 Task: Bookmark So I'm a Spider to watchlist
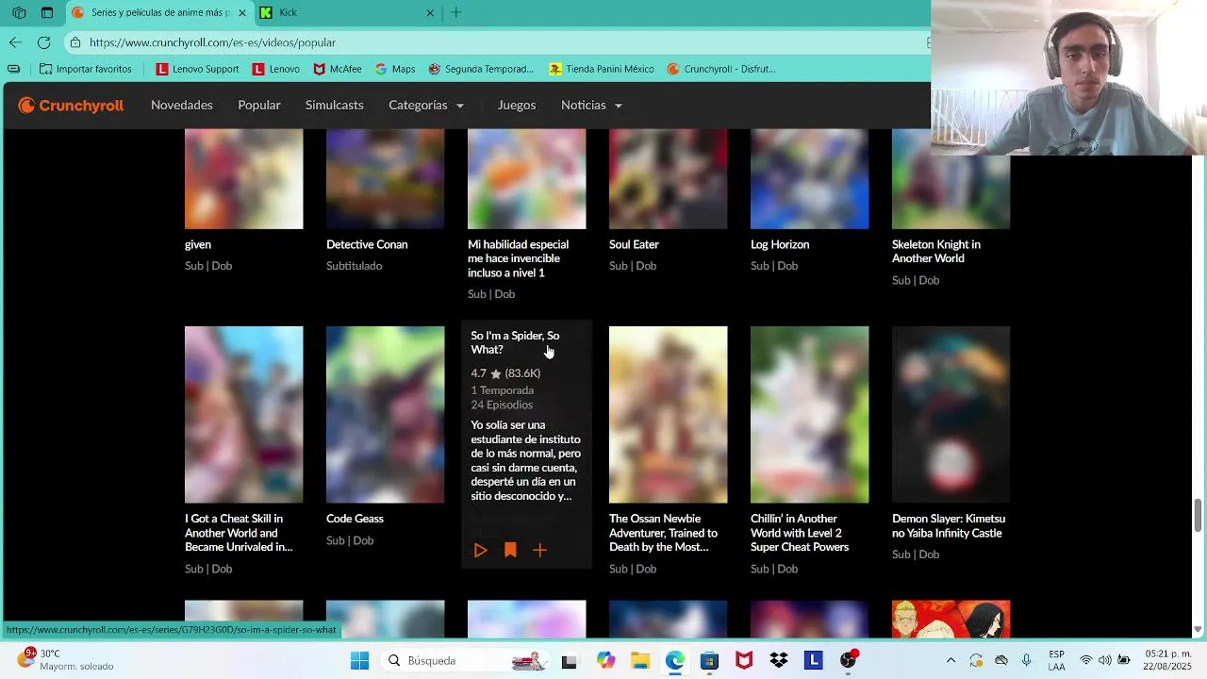click(510, 550)
